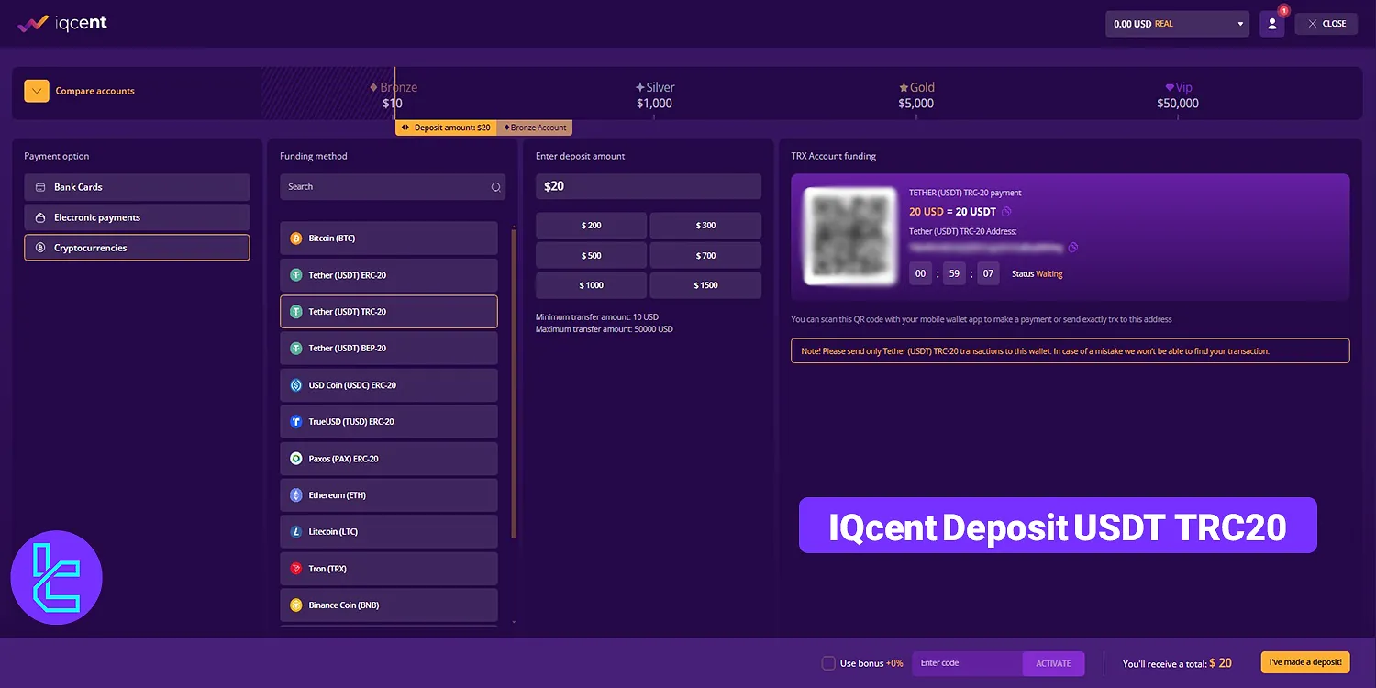
Task: Click the CLOSE button
Action: (x=1326, y=24)
